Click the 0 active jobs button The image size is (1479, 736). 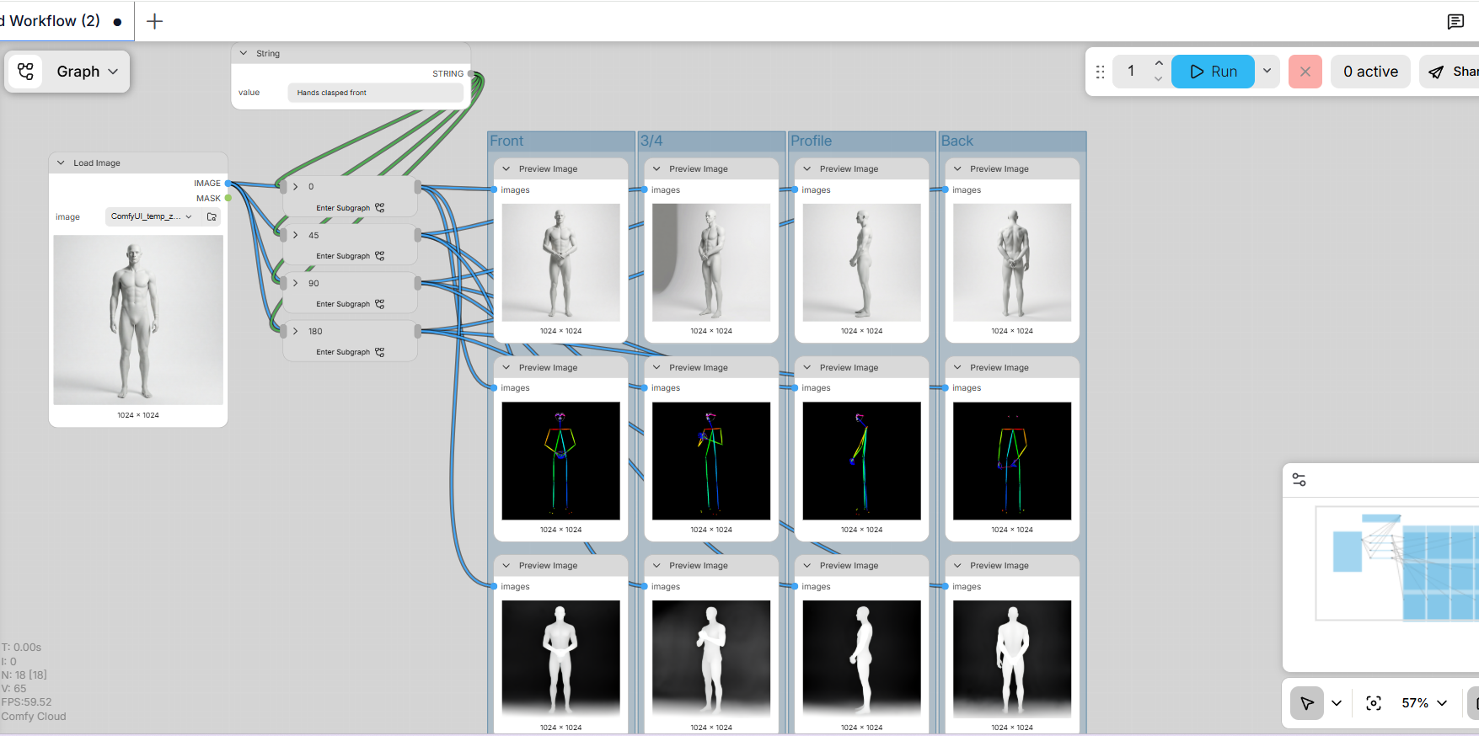[1371, 72]
